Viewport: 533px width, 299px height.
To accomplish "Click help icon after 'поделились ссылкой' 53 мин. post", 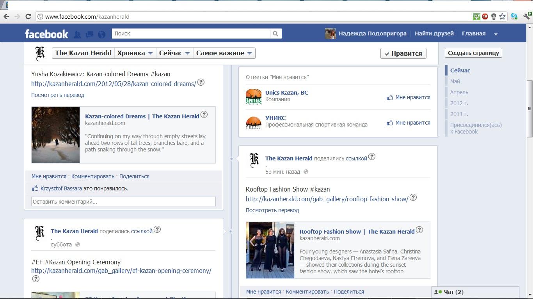I will 371,157.
